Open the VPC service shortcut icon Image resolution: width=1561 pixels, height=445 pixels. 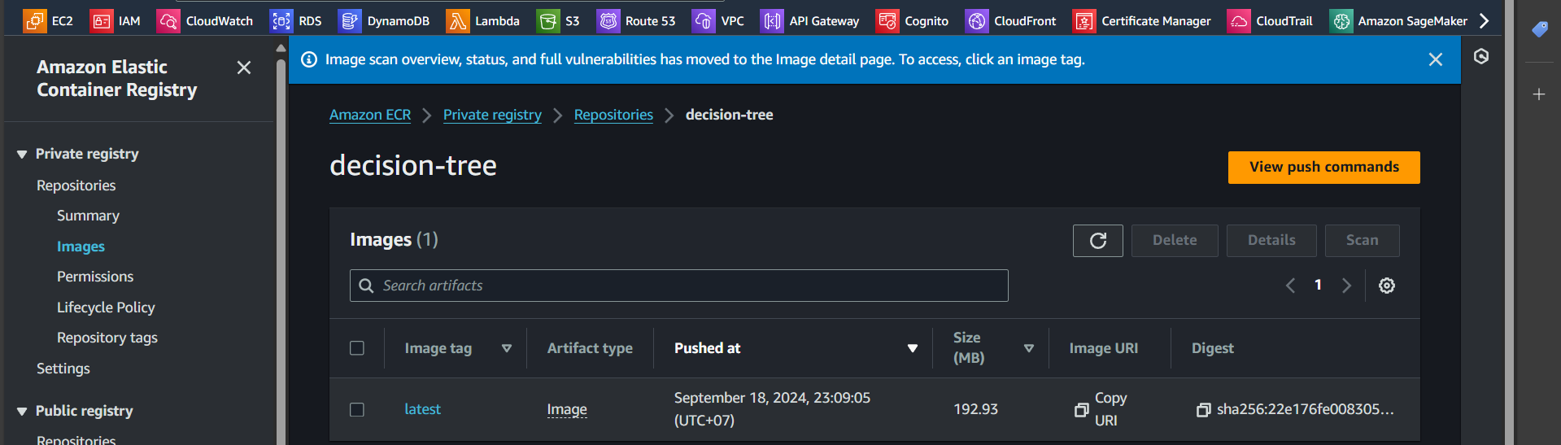tap(704, 20)
